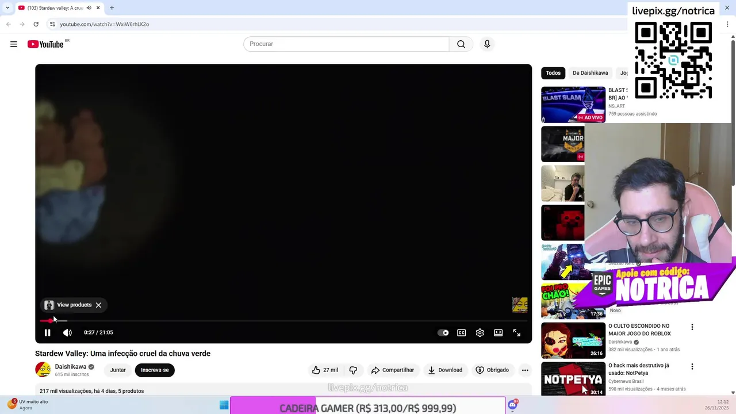Click the search field Procurar
This screenshot has width=736, height=414.
pyautogui.click(x=346, y=44)
